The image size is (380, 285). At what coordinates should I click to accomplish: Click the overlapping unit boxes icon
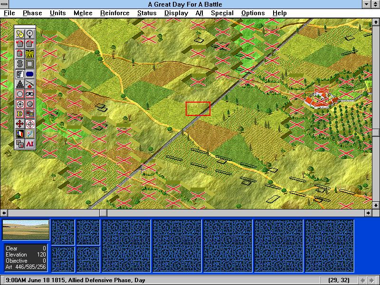click(x=30, y=114)
